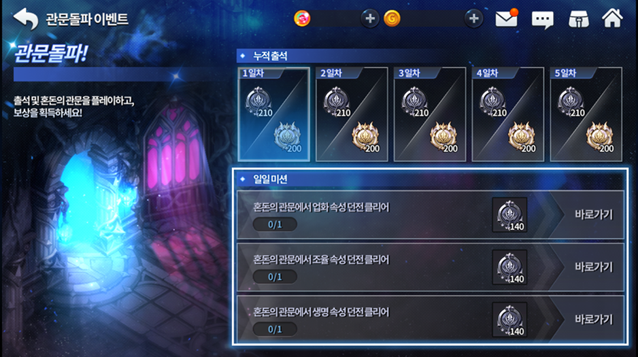Tap the 0/1 progress of 조율 mission
The height and width of the screenshot is (357, 638).
tap(275, 277)
